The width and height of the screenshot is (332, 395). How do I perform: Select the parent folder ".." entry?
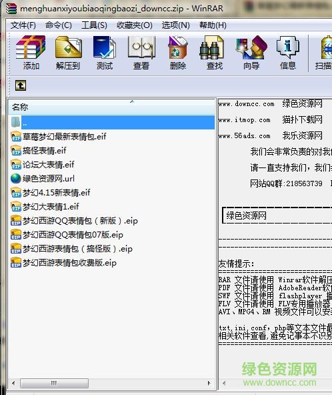click(112, 123)
